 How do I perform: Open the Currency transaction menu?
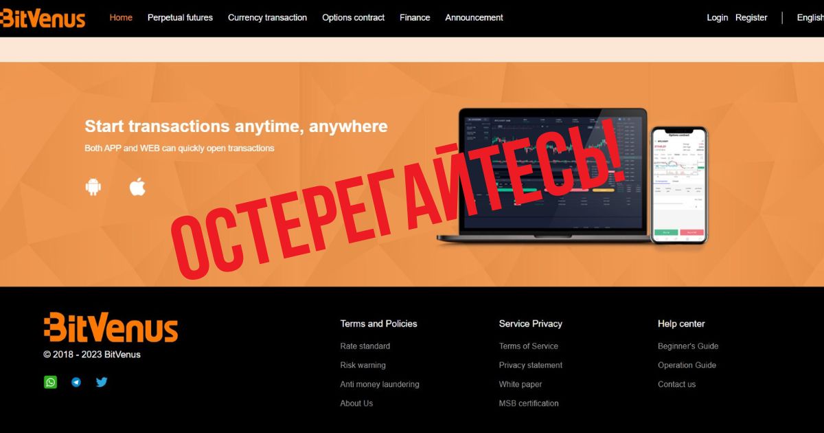point(267,18)
